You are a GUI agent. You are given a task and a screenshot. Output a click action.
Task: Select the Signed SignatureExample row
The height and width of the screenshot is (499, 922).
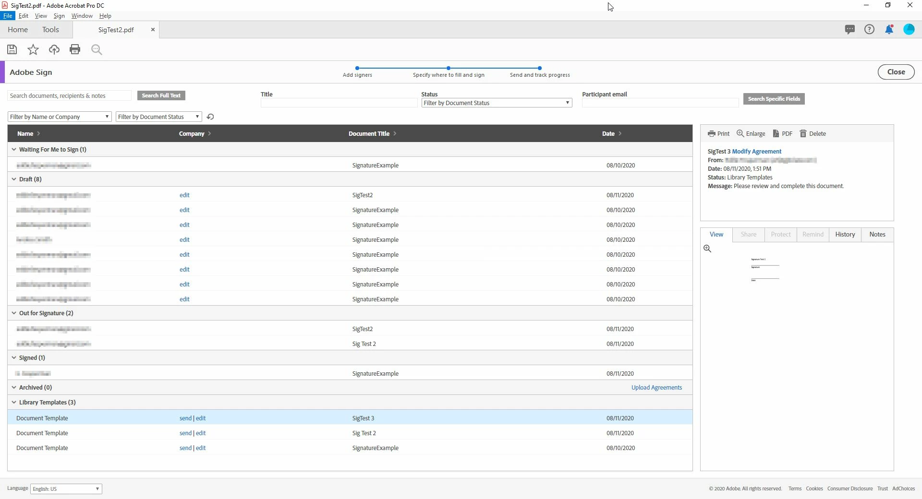pos(350,374)
